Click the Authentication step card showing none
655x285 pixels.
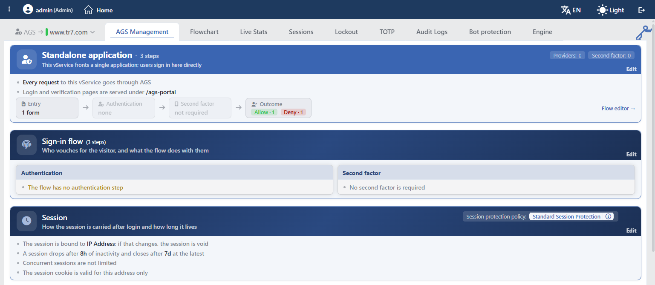coord(124,108)
